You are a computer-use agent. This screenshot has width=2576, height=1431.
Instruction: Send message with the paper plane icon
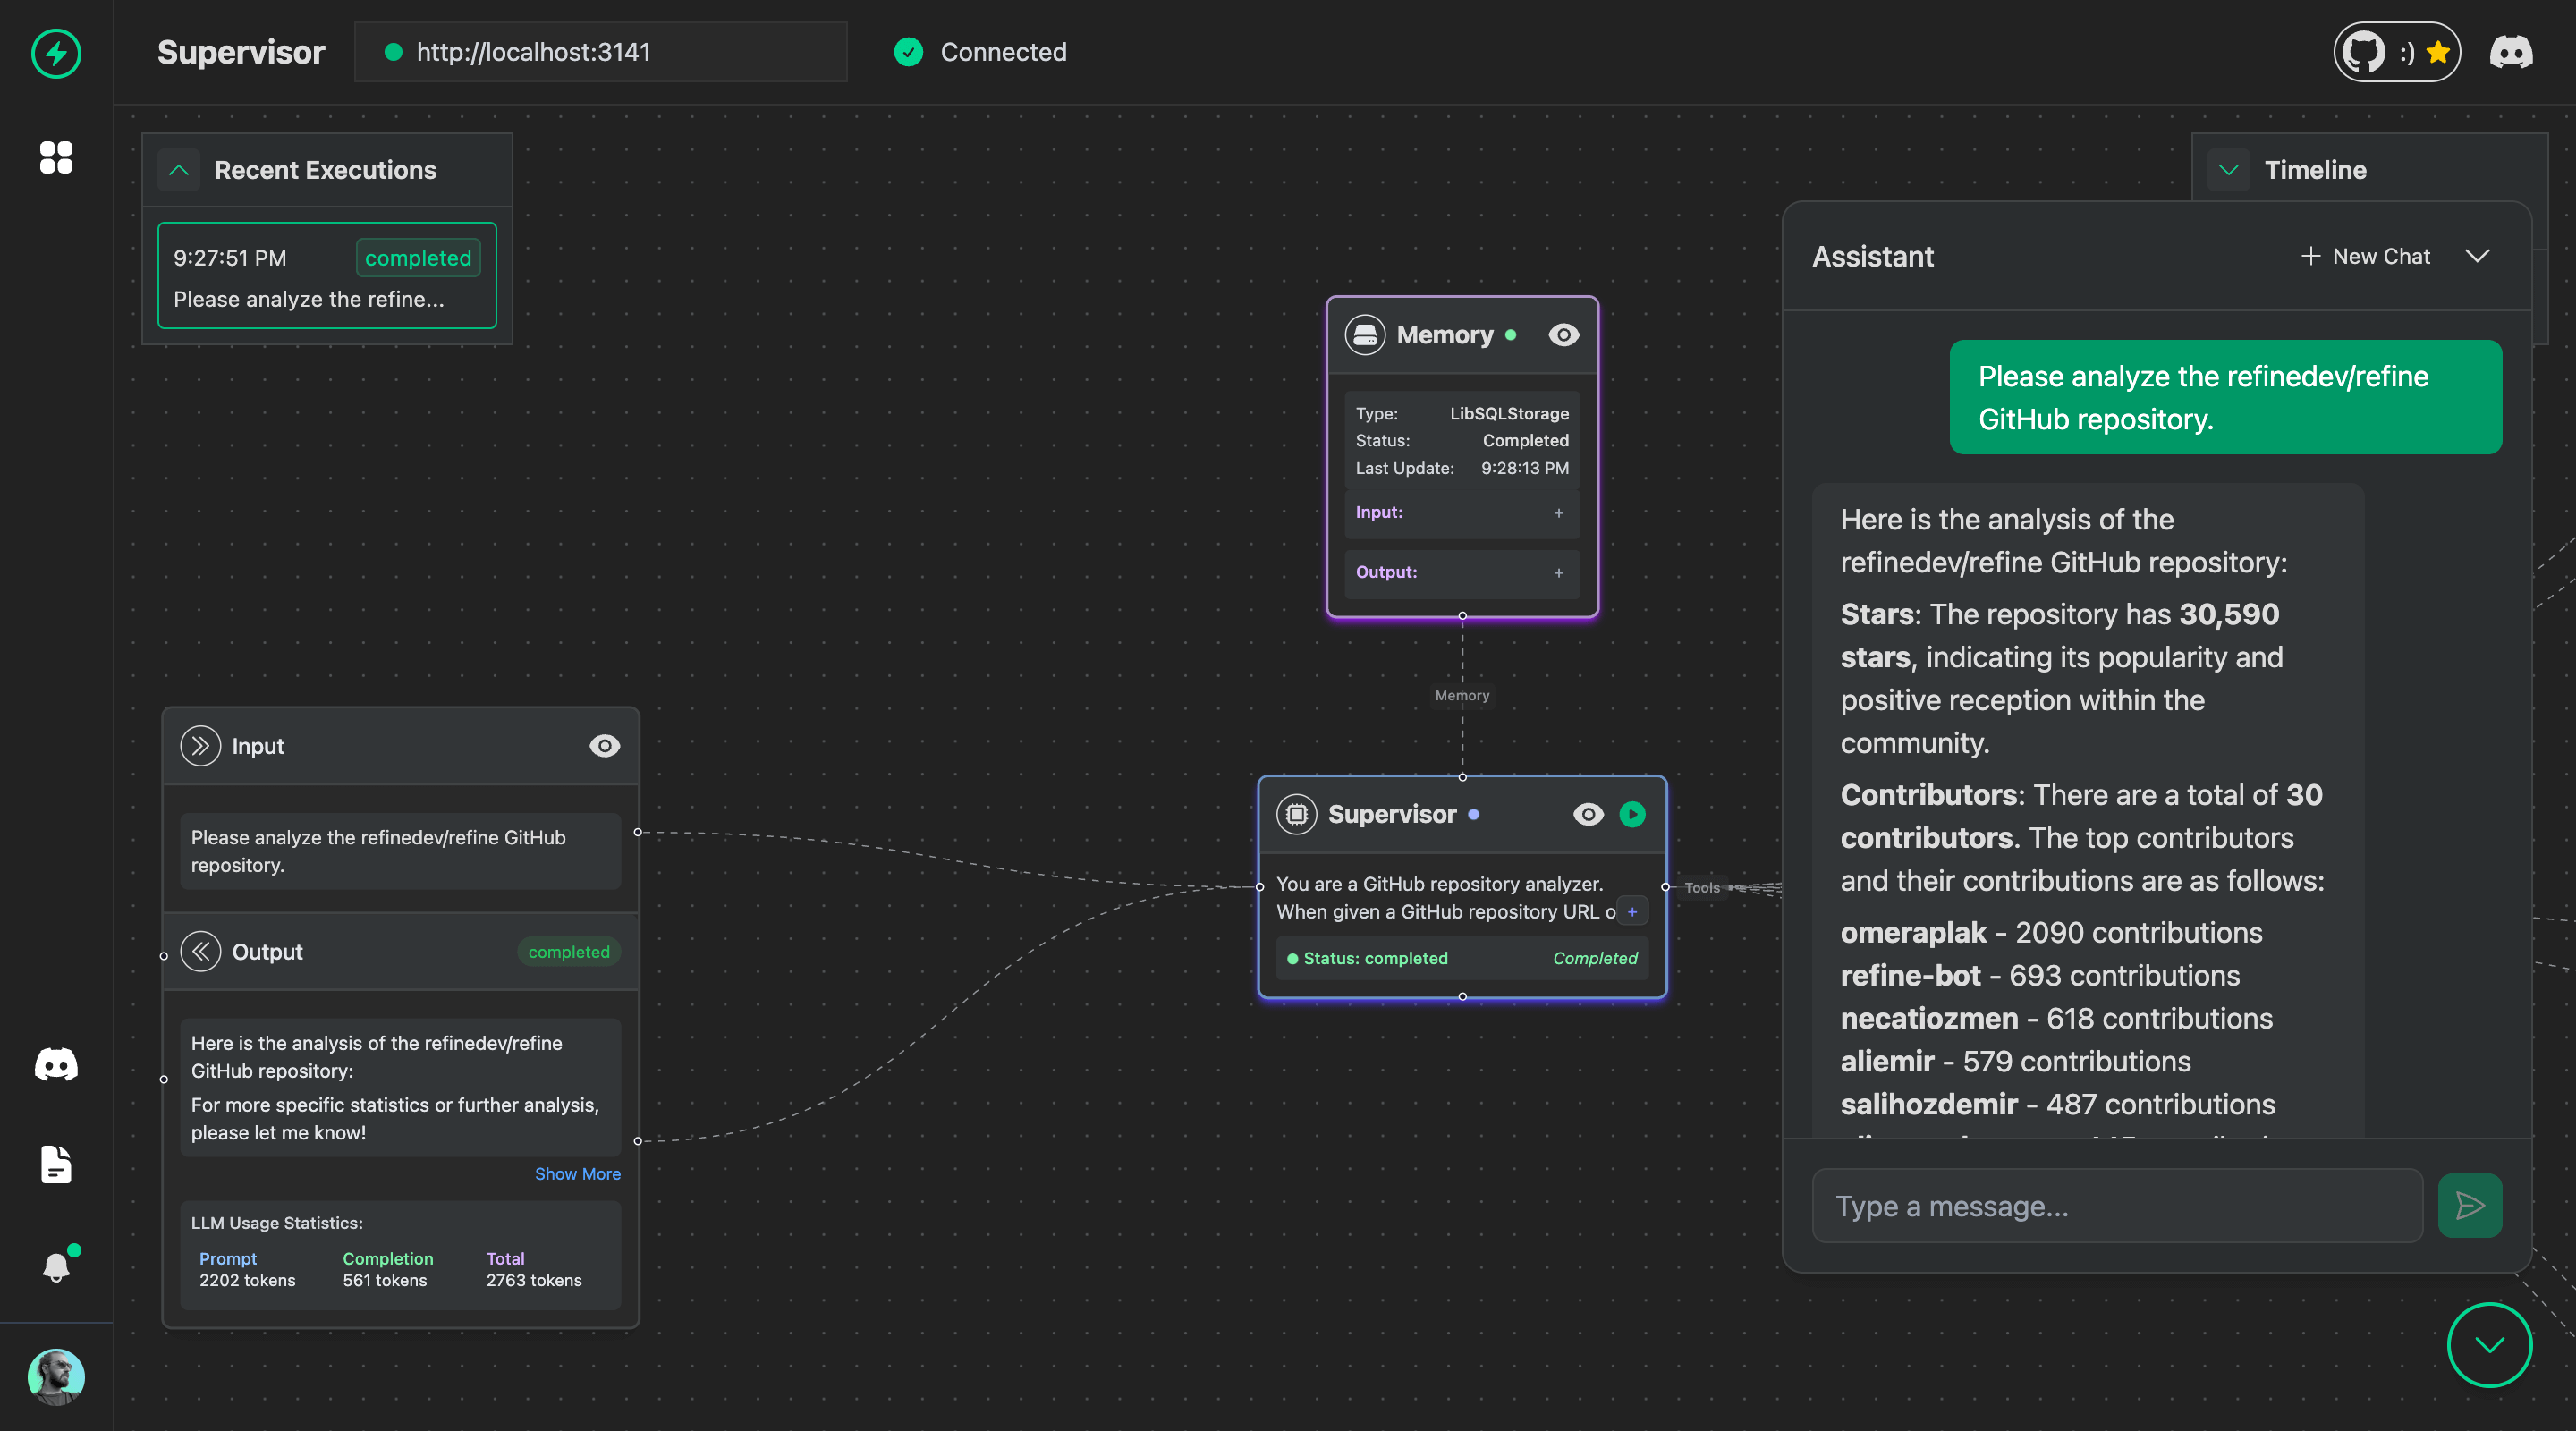point(2469,1206)
